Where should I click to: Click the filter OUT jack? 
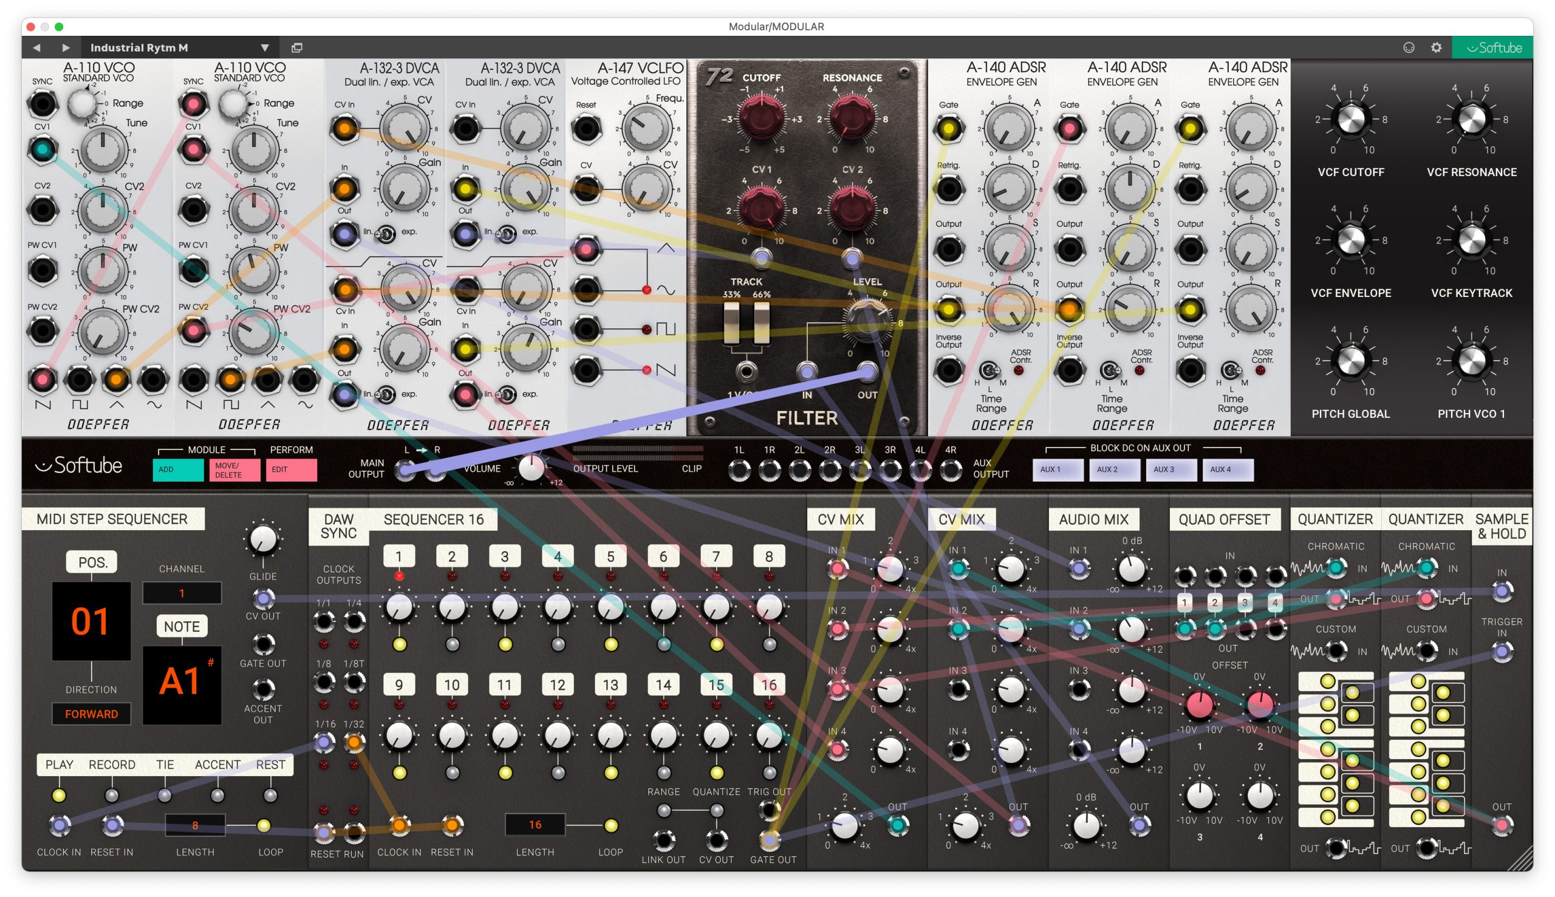867,371
